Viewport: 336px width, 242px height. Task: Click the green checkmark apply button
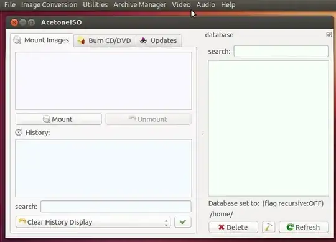(182, 222)
